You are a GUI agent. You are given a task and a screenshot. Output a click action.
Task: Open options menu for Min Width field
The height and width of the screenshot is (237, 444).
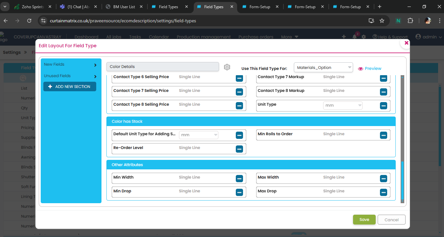point(239,179)
